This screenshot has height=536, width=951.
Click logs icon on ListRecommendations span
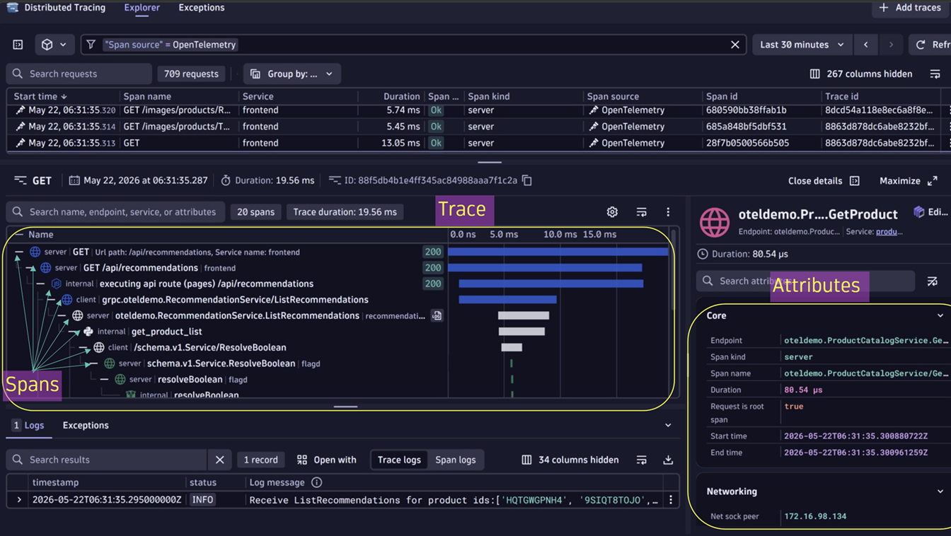[x=437, y=315]
